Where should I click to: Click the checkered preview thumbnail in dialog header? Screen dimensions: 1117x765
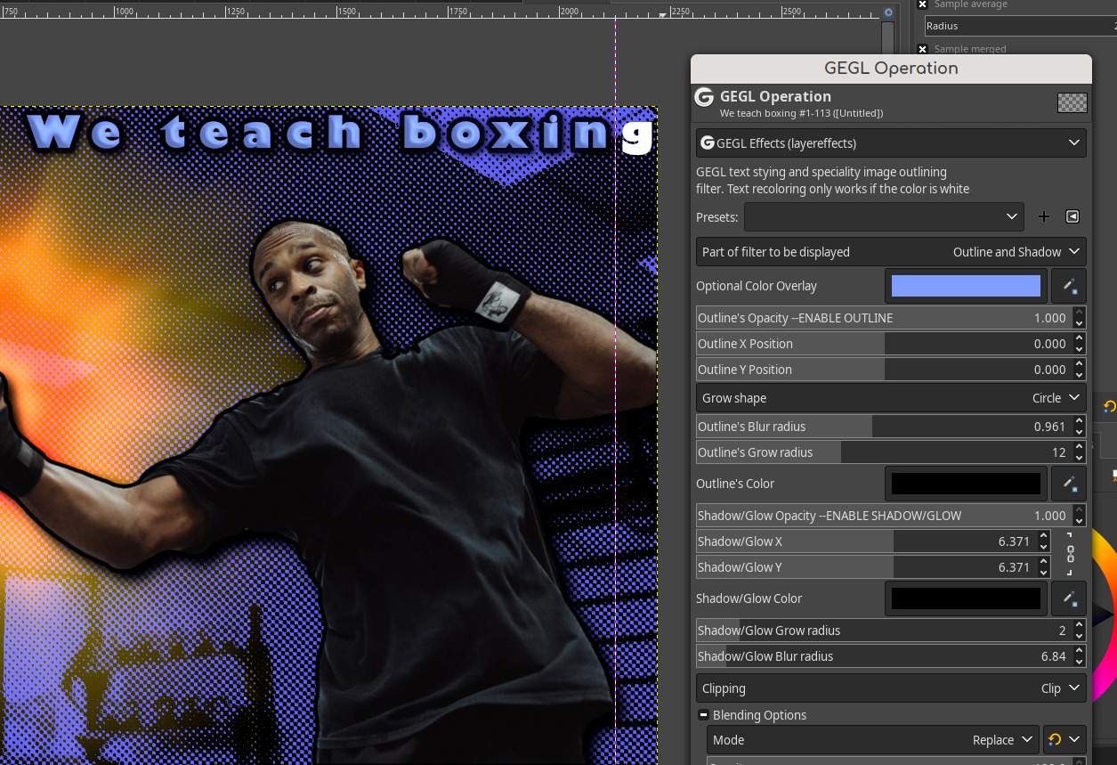pos(1072,102)
